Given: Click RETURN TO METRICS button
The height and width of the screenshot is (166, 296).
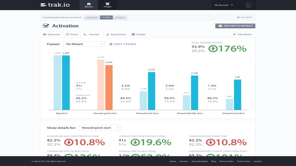Looking at the screenshot, I should pyautogui.click(x=235, y=26).
